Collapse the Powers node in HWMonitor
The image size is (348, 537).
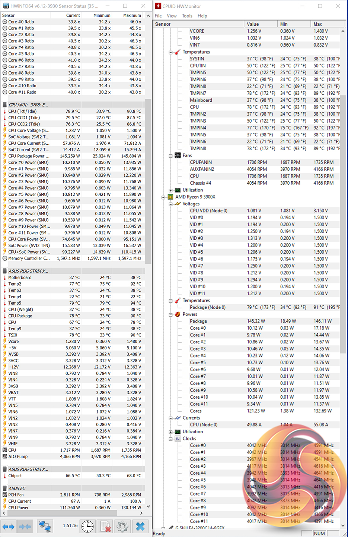click(x=170, y=315)
